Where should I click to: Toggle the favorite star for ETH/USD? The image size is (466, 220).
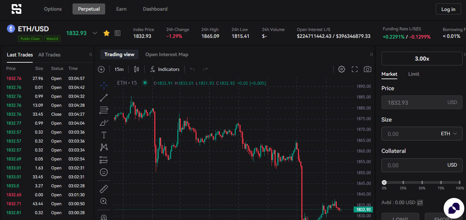click(107, 33)
